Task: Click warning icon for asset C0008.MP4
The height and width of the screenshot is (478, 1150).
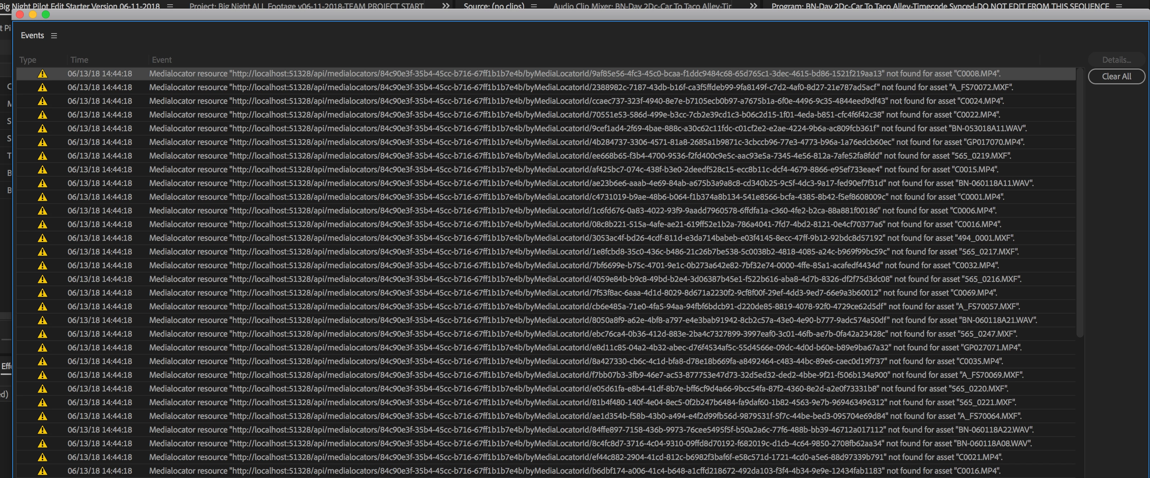Action: [43, 74]
